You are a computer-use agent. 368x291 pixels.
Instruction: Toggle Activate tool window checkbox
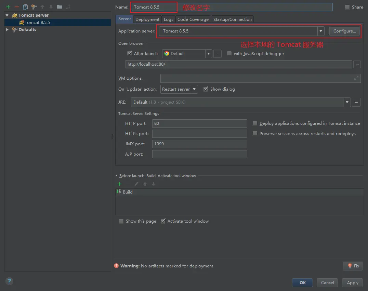pyautogui.click(x=163, y=221)
